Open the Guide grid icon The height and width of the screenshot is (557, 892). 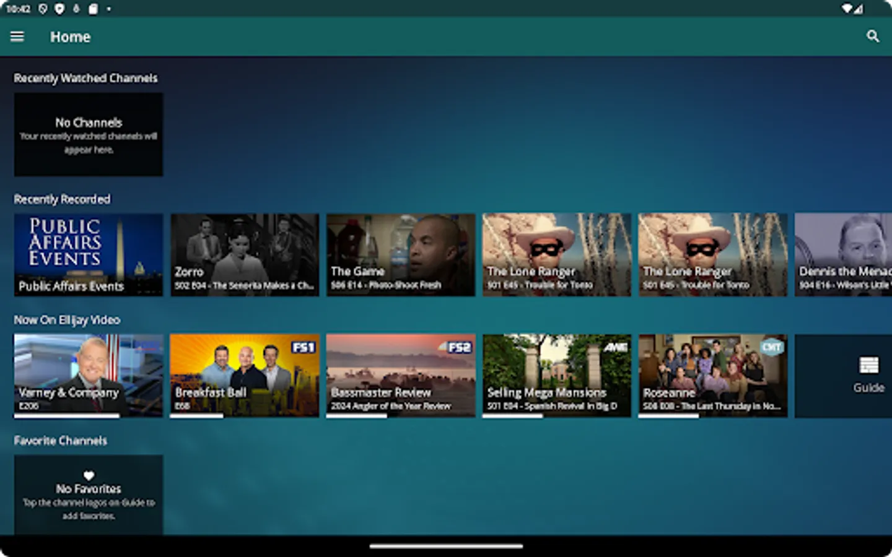coord(868,365)
